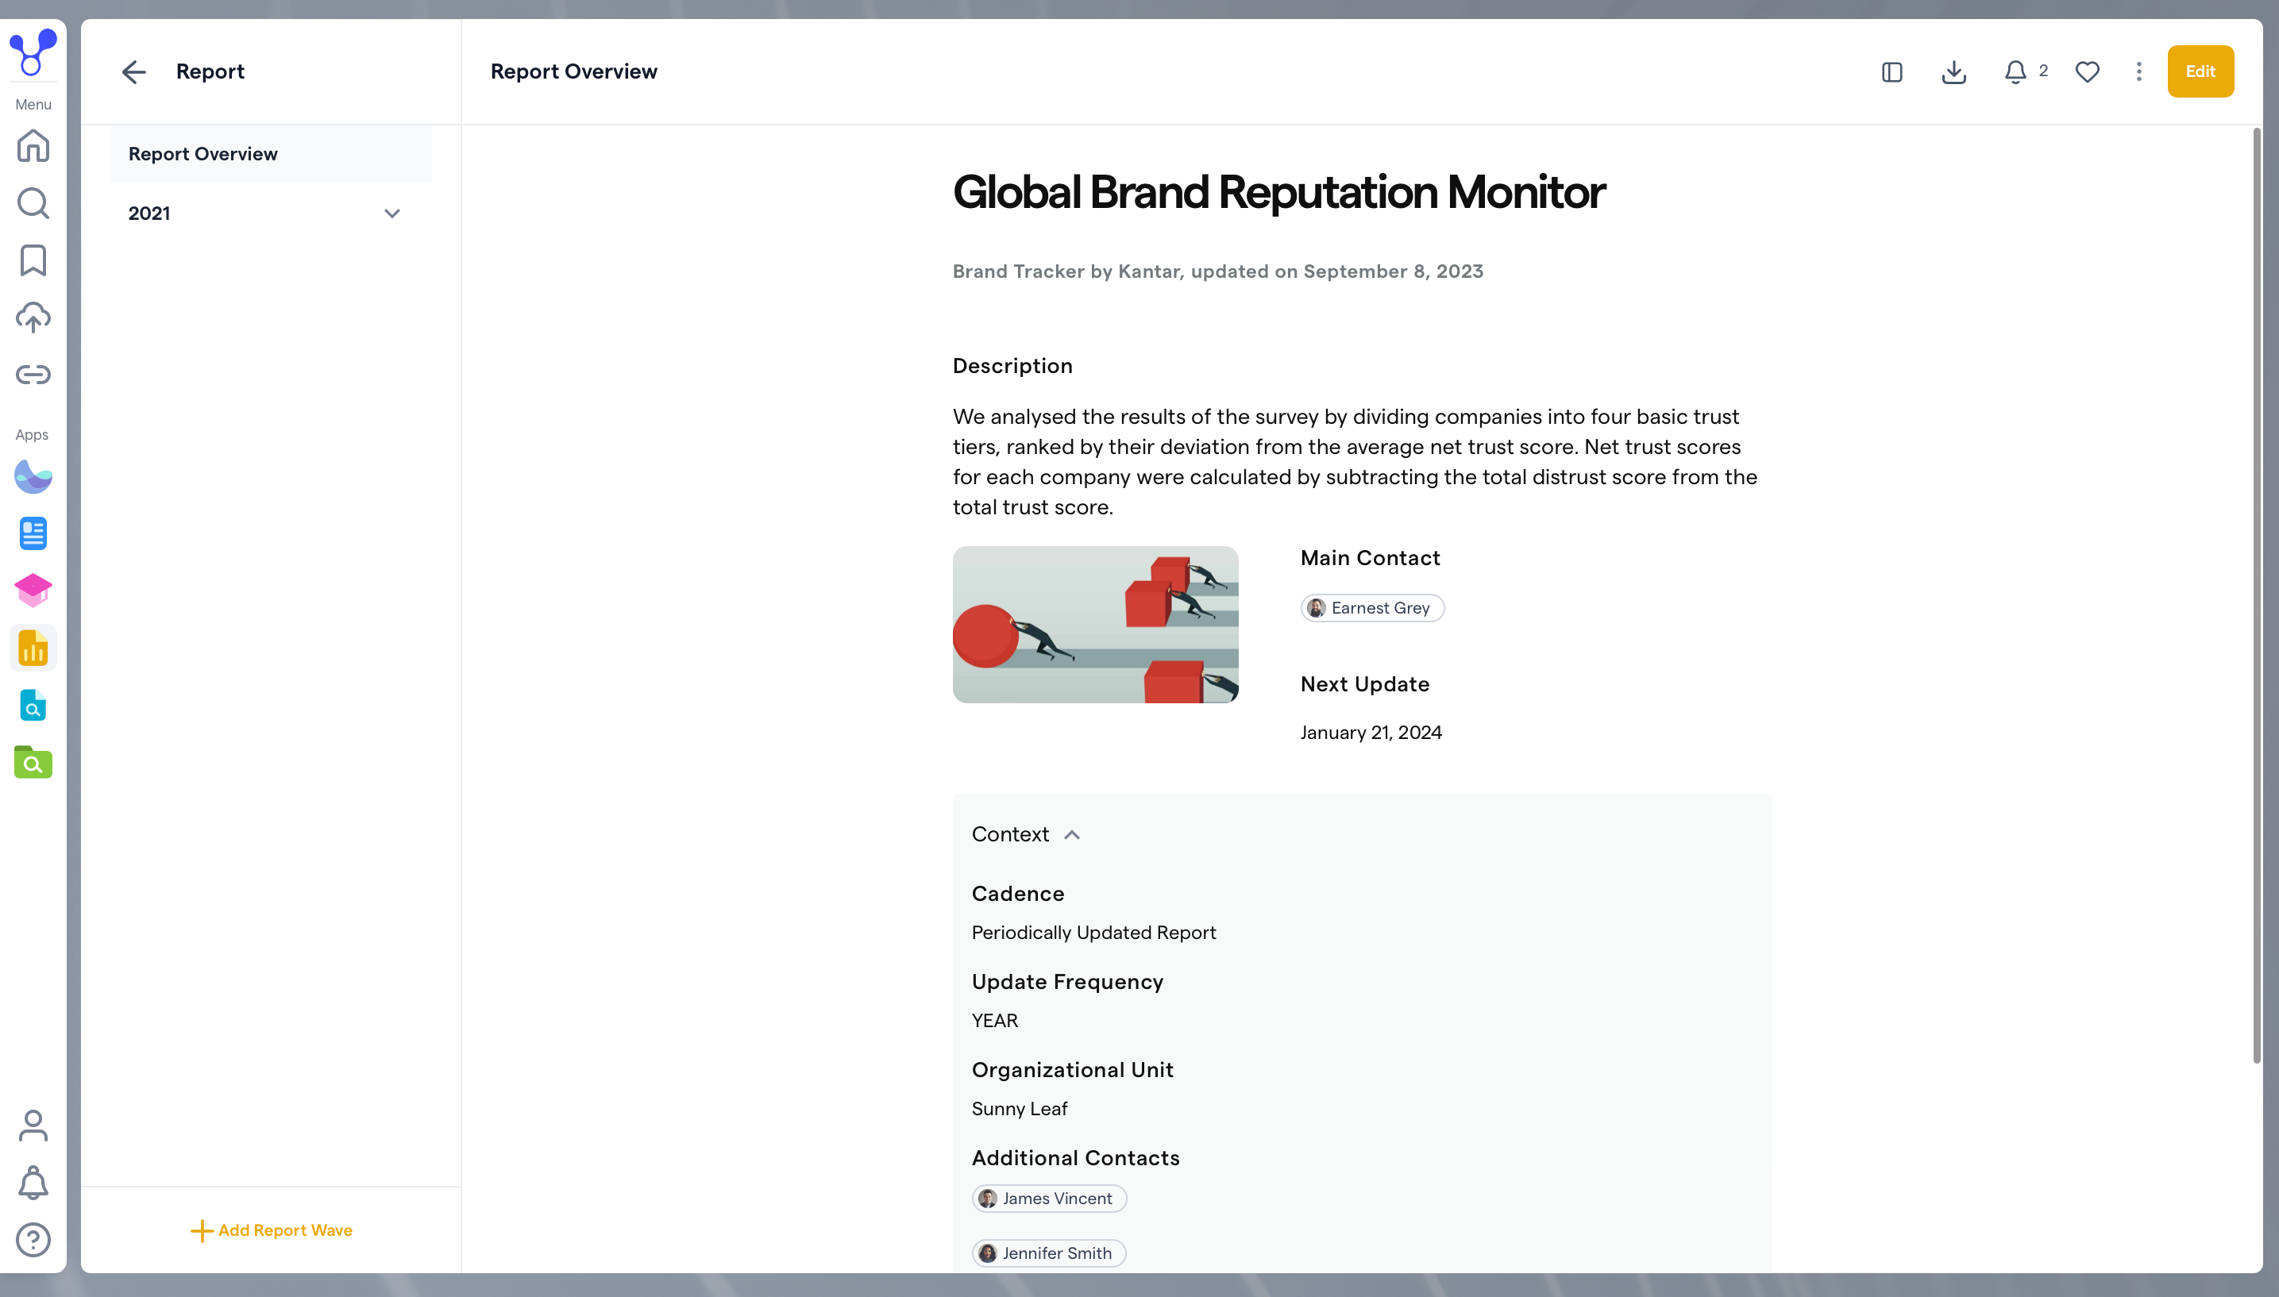Click the report cover image thumbnail
Viewport: 2279px width, 1297px height.
coord(1095,625)
